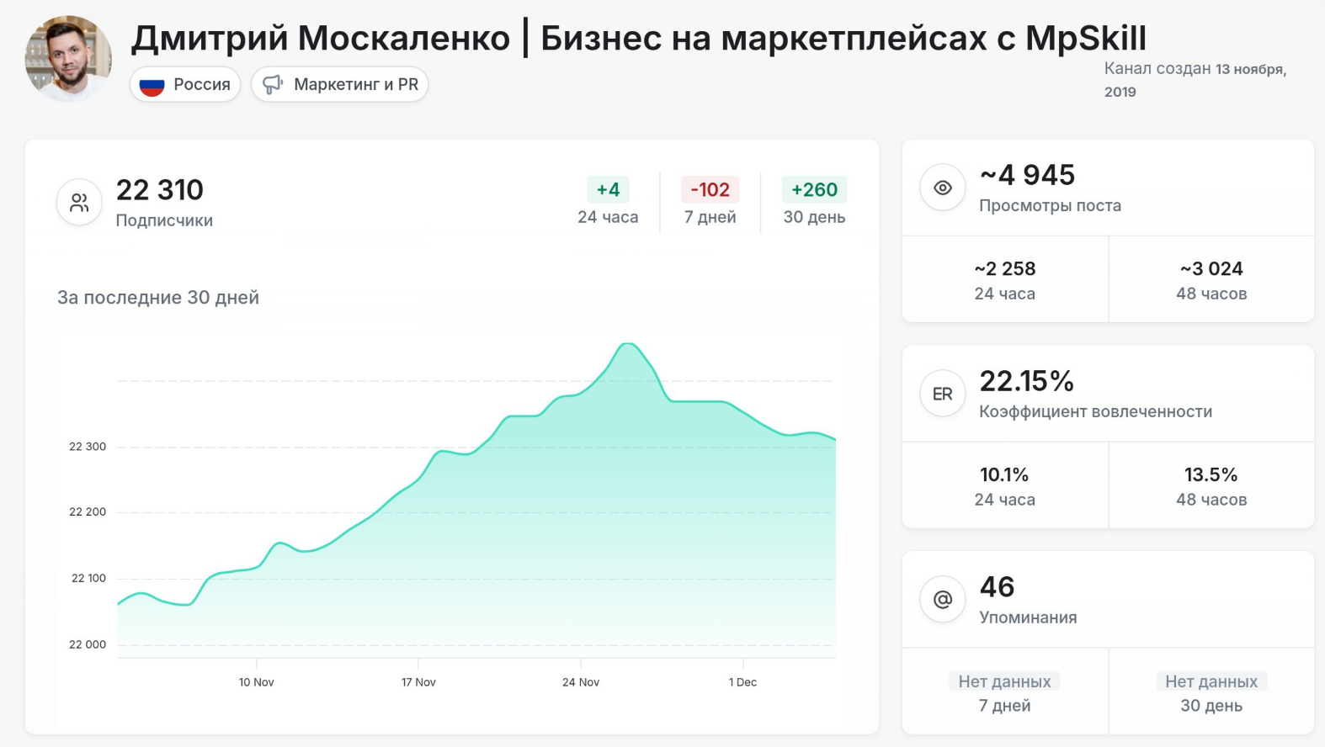This screenshot has height=747, width=1325.
Task: Click the Russia flag icon
Action: click(x=152, y=84)
